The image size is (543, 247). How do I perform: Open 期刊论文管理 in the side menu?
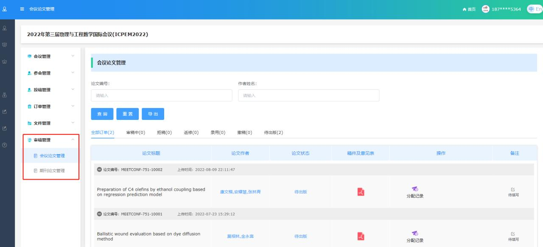coord(52,171)
